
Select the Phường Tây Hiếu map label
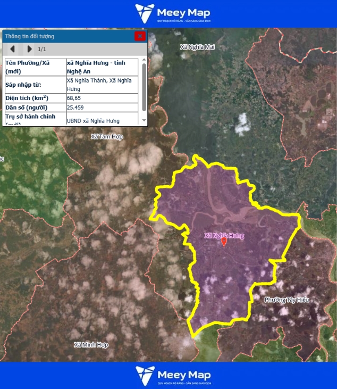[287, 300]
